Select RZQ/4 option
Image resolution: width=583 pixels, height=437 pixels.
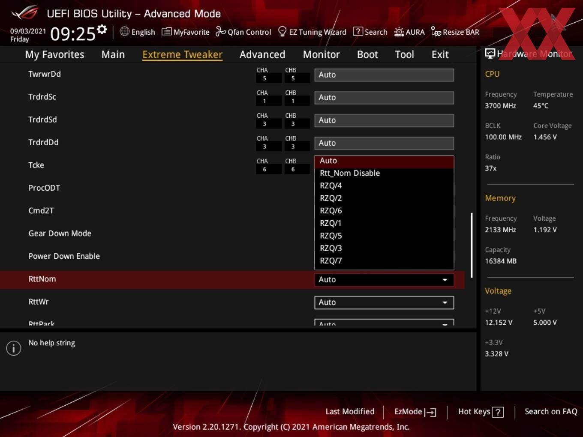384,186
